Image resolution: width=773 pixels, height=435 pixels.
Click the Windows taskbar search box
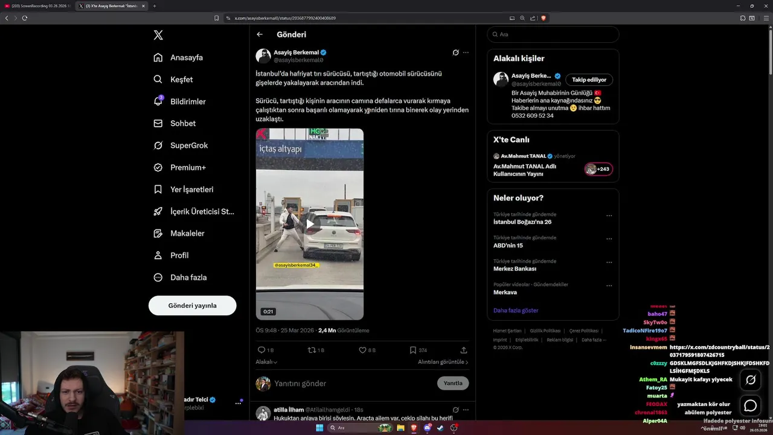pyautogui.click(x=359, y=428)
